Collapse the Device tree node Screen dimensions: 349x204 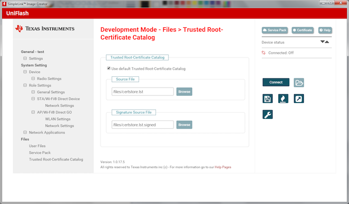click(x=25, y=72)
